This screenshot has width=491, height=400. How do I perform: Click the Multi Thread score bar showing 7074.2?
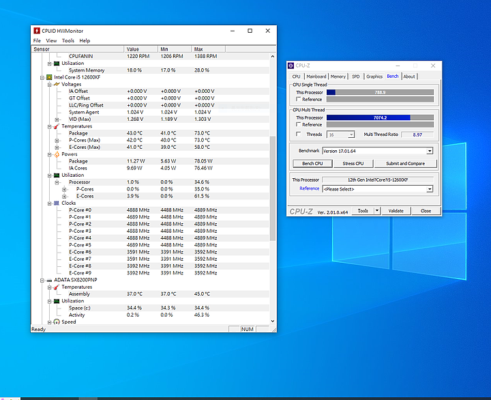click(380, 117)
